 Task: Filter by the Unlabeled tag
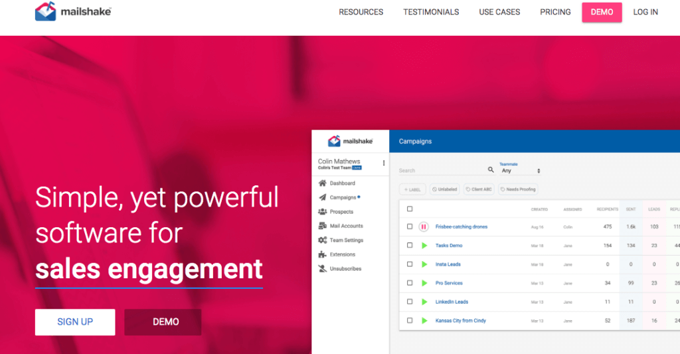[444, 189]
